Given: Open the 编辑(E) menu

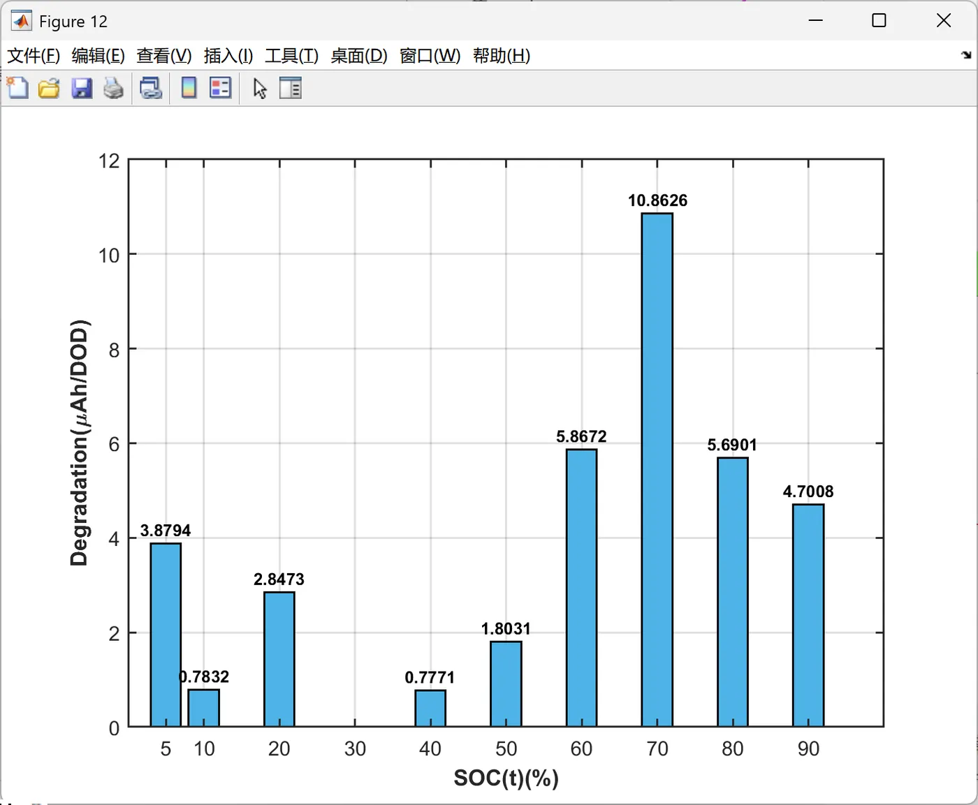Looking at the screenshot, I should tap(98, 55).
